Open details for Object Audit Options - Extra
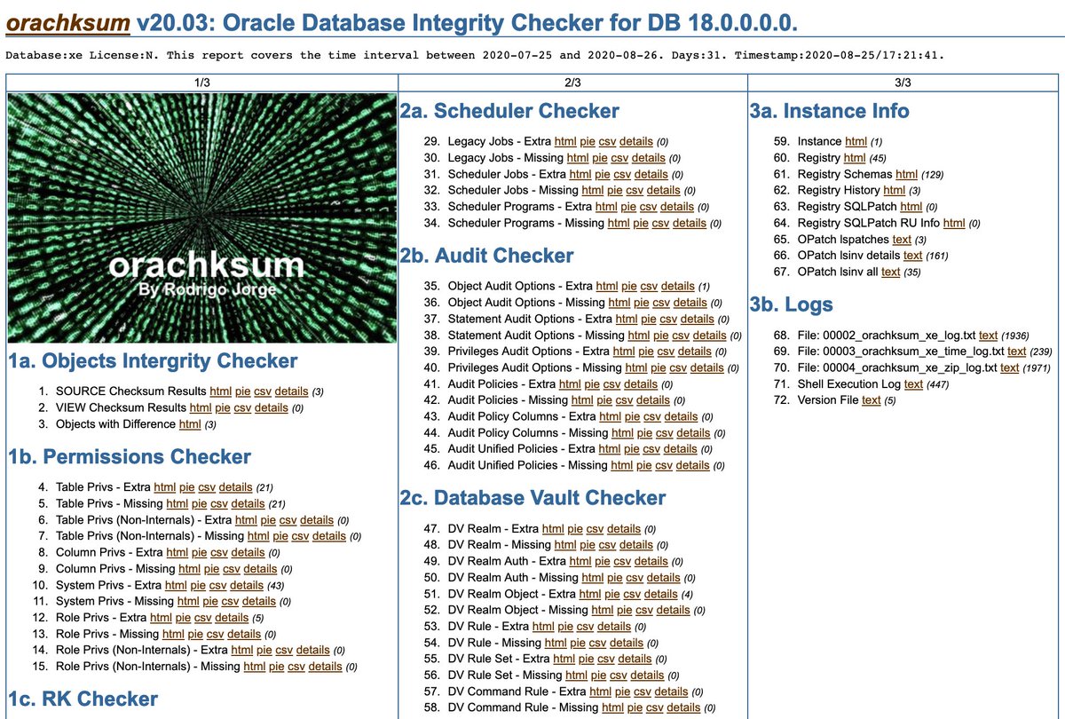Screen dimensions: 1065x719 pos(678,286)
